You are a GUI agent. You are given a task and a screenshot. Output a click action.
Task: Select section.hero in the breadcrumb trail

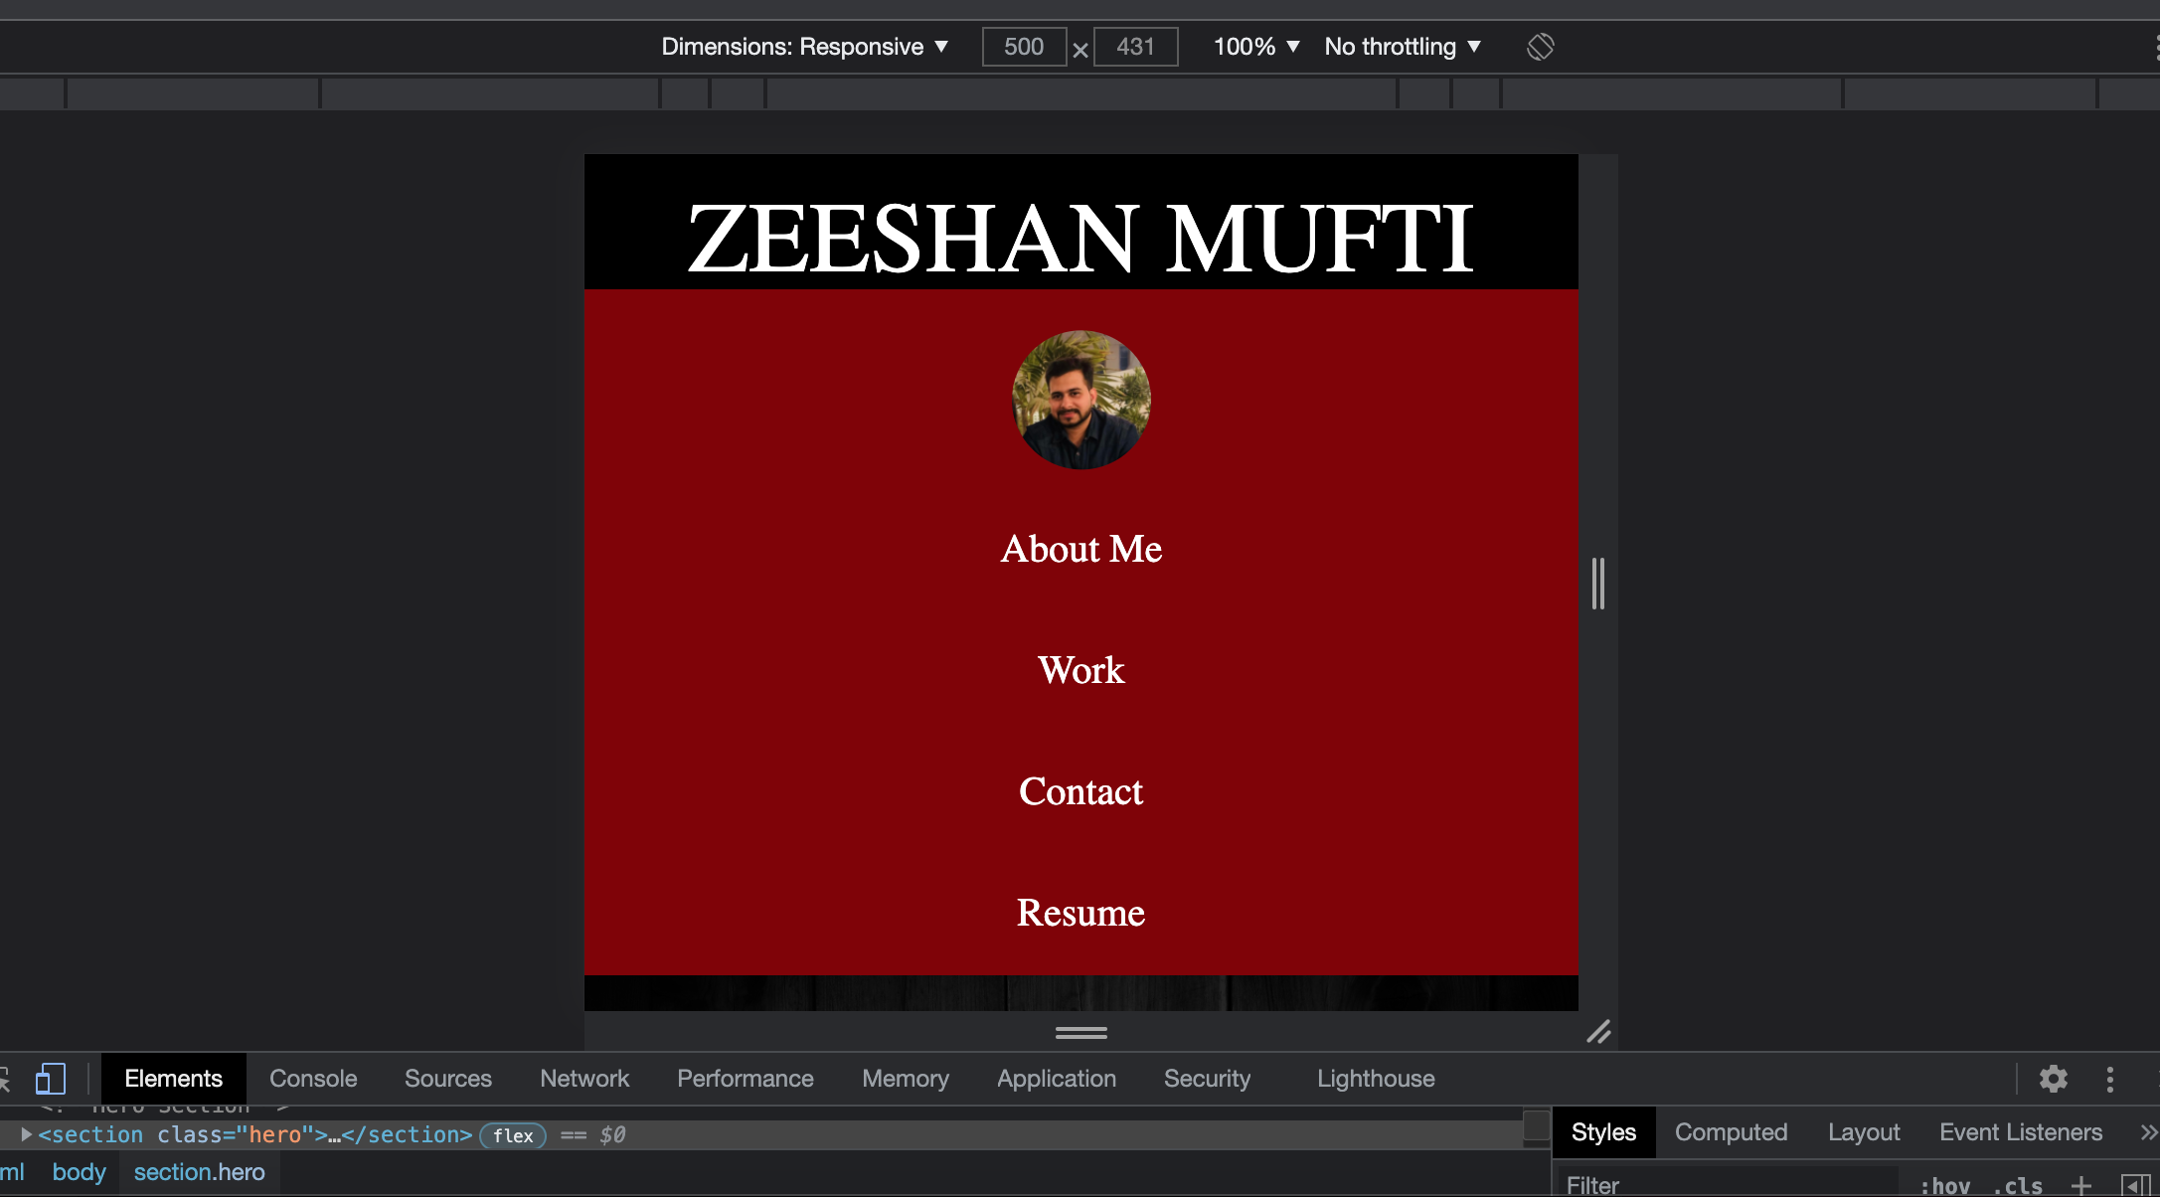pos(199,1172)
